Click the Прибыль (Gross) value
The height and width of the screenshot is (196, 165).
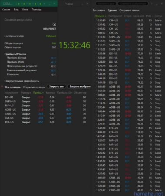pyautogui.click(x=53, y=58)
